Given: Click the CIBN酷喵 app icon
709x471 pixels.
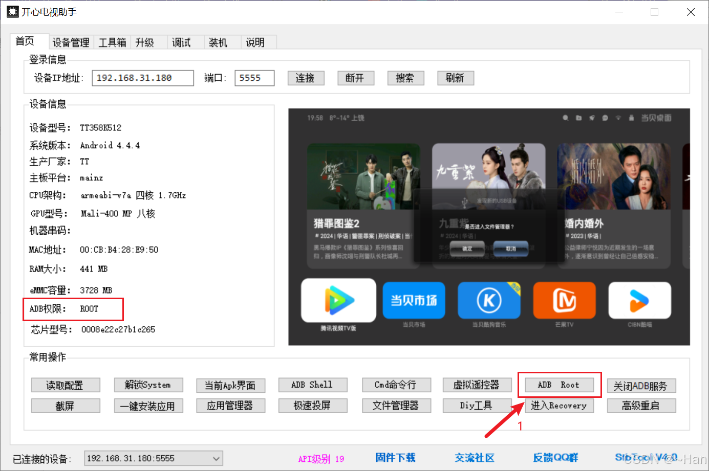Looking at the screenshot, I should (x=639, y=300).
